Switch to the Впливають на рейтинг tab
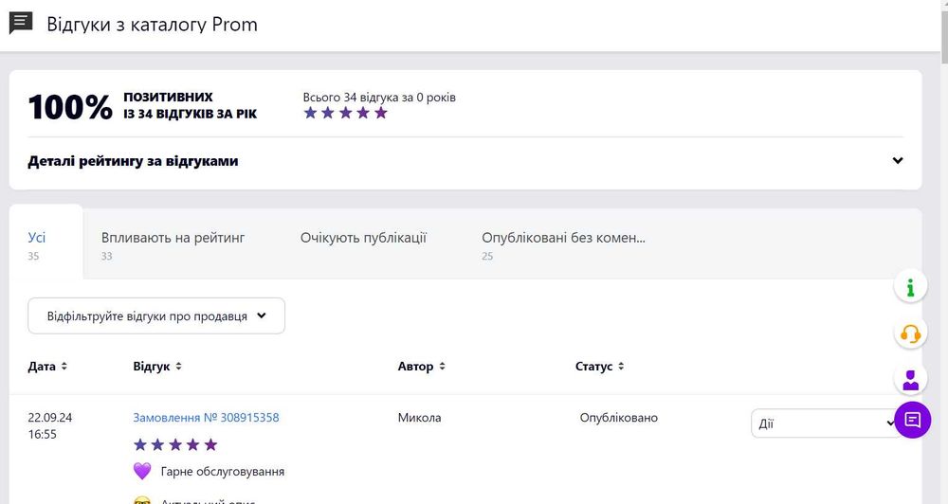 [x=173, y=243]
